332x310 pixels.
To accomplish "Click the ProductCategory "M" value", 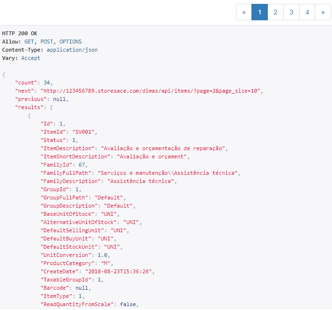I will pyautogui.click(x=106, y=263).
